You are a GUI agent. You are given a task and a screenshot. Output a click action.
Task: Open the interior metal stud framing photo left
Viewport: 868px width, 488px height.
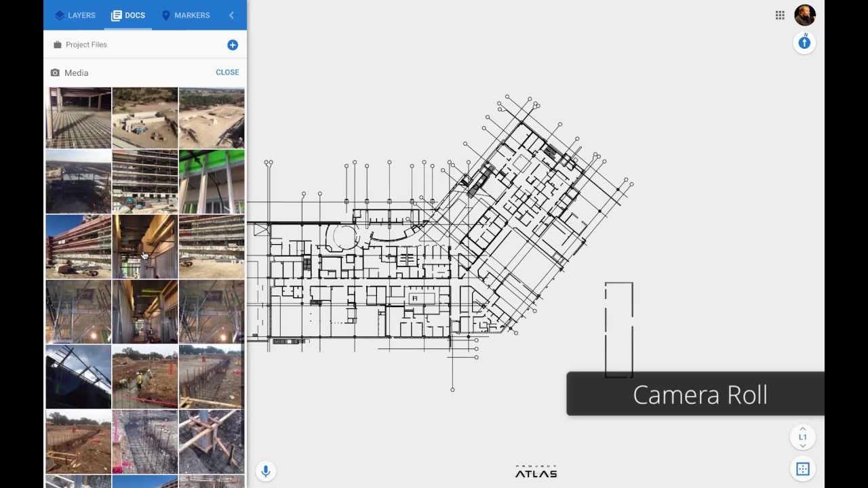tap(79, 312)
